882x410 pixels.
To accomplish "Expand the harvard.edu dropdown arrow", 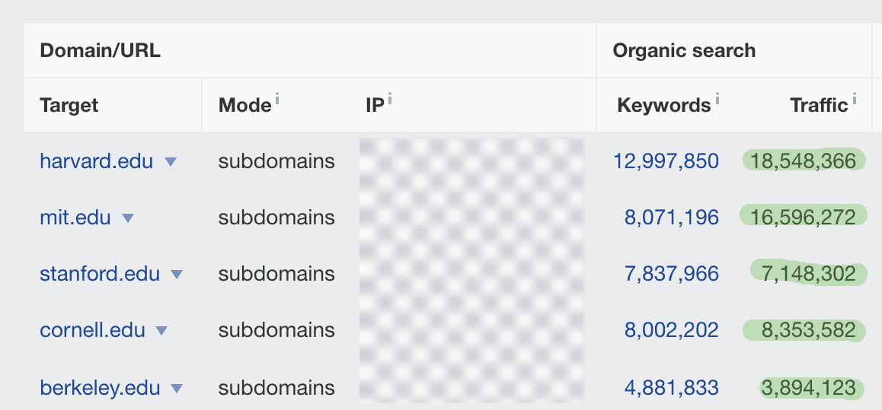I will pyautogui.click(x=171, y=162).
